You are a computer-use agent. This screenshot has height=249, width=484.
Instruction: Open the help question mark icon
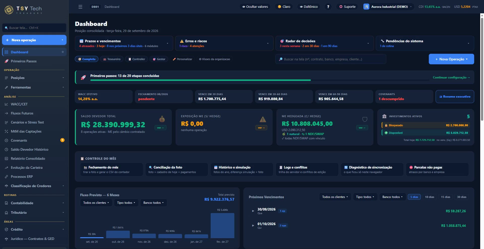click(328, 7)
